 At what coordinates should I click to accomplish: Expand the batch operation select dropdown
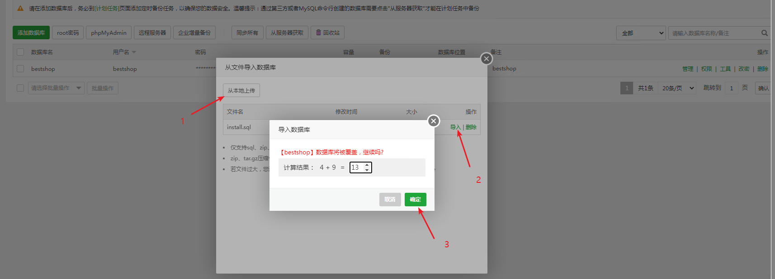click(56, 88)
